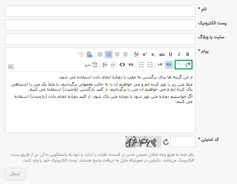Click the greyed-out page with brackets icon
This screenshot has height=184, width=237.
coord(114,65)
